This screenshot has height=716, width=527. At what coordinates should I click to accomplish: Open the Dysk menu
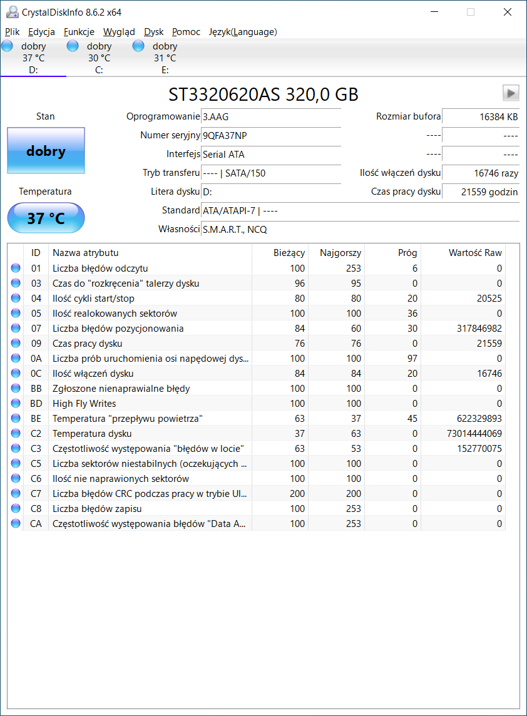pos(154,32)
